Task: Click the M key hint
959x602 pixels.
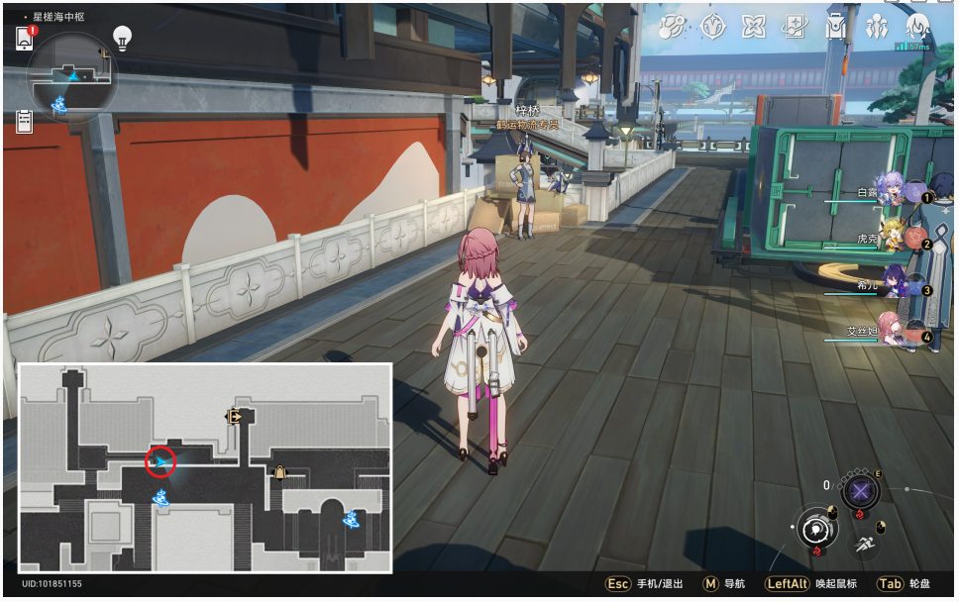Action: click(x=710, y=584)
